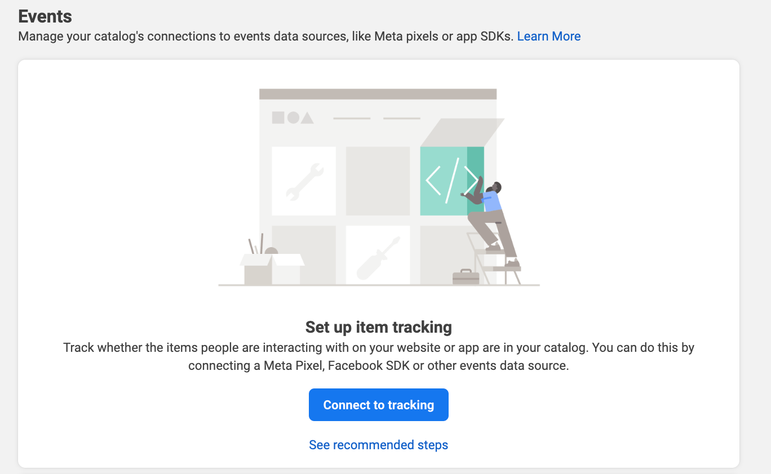Click the Connect to tracking button

pyautogui.click(x=379, y=405)
